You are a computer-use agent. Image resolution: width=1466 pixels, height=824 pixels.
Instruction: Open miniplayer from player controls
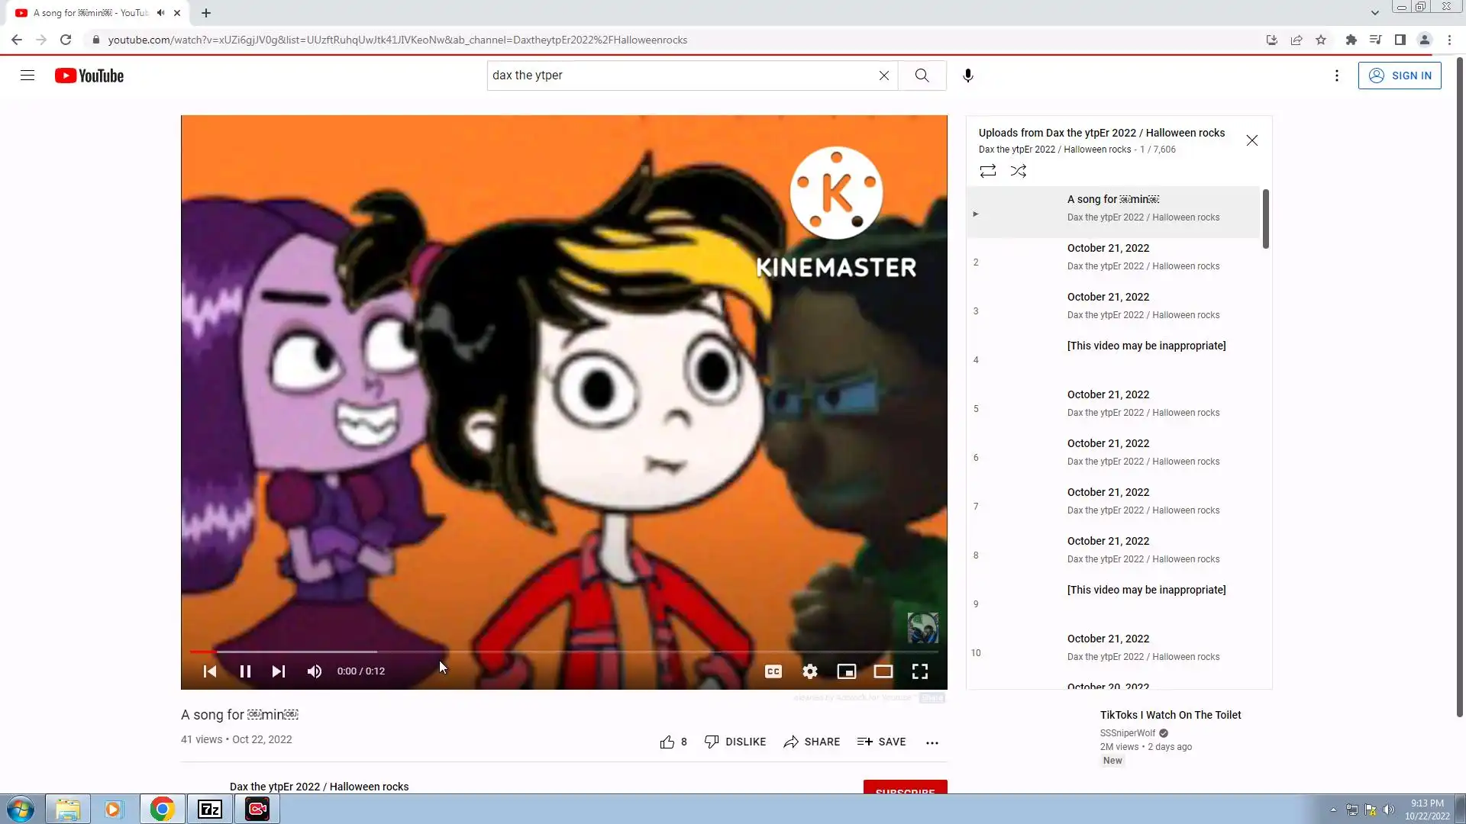point(846,671)
